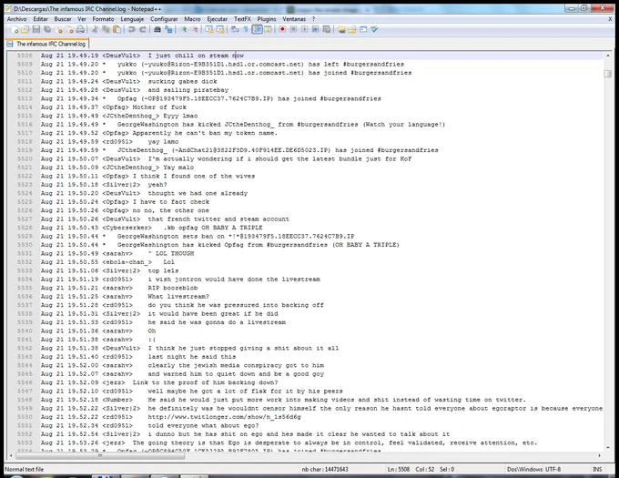Click 'INS' insert mode in status bar
The image size is (619, 478).
(x=597, y=469)
